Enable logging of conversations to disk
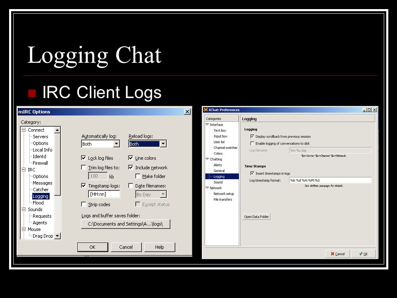The width and height of the screenshot is (397, 298). [252, 144]
